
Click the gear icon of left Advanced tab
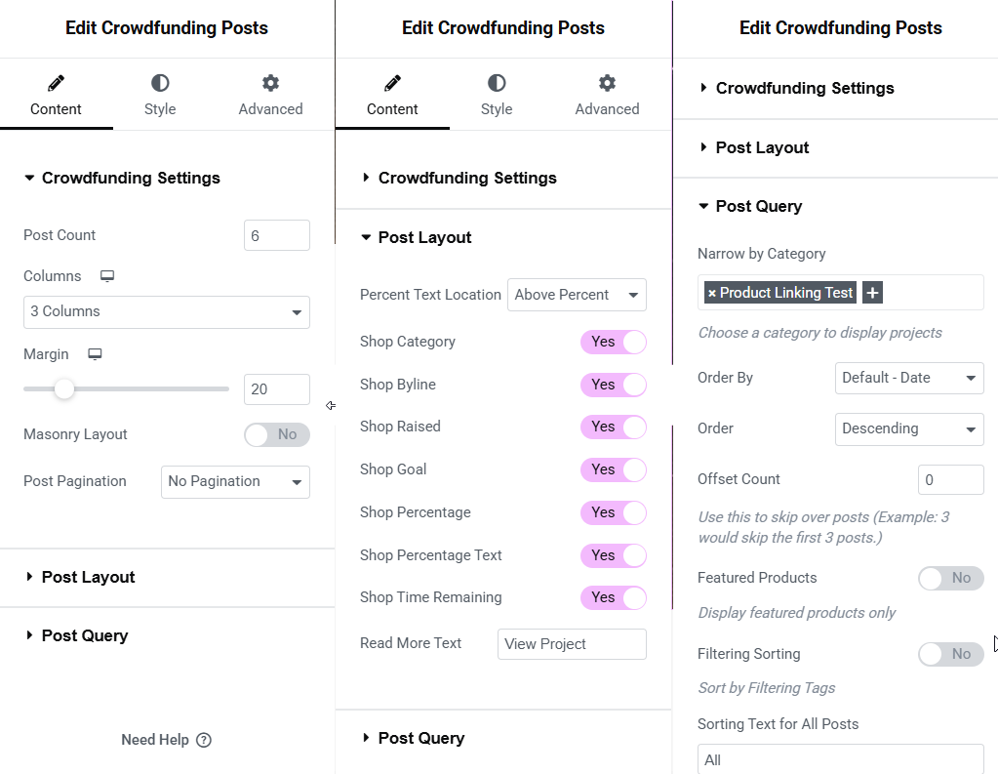[270, 83]
